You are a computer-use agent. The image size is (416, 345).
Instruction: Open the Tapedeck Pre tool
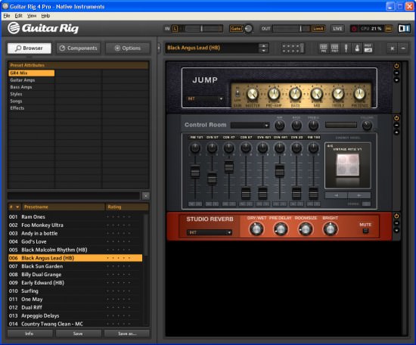(x=324, y=48)
